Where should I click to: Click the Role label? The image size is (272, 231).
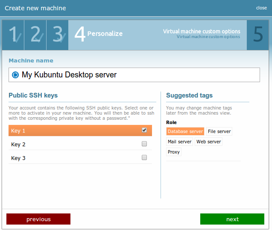point(171,122)
